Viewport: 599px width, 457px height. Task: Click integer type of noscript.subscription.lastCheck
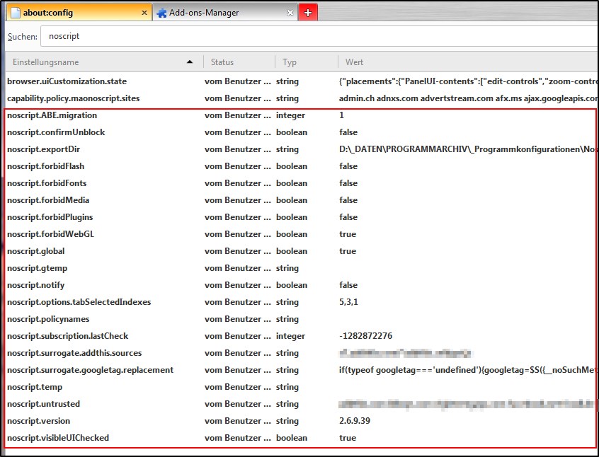(290, 336)
